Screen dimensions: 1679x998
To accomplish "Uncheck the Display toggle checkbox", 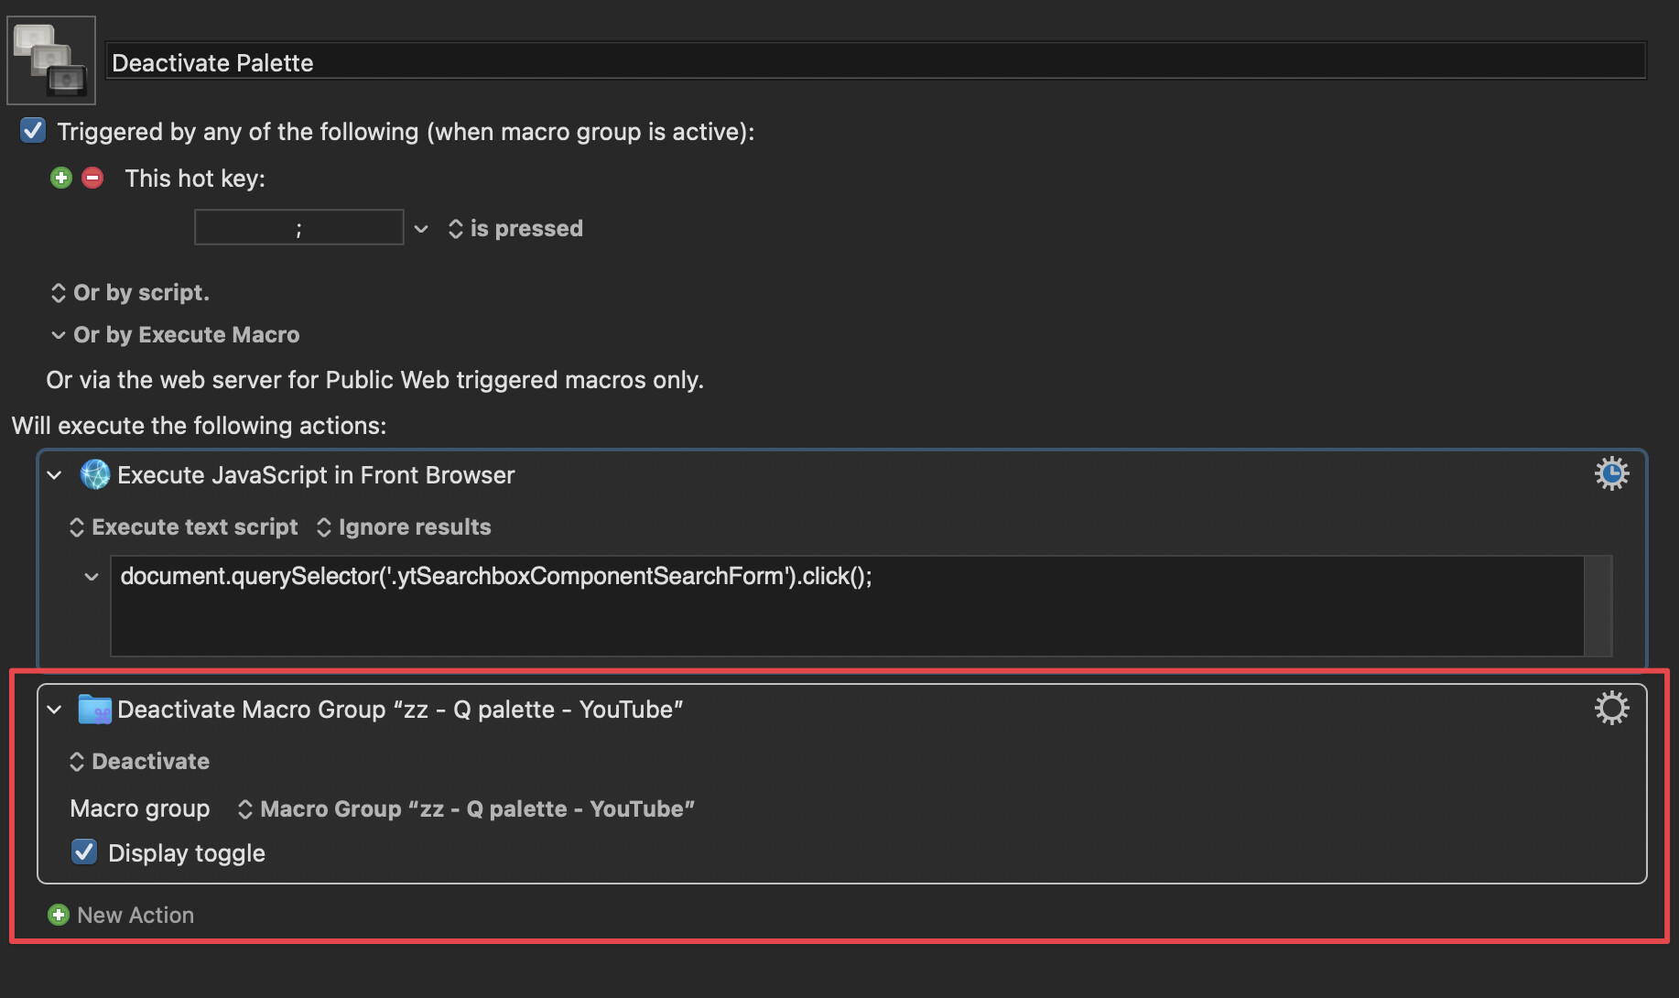I will point(84,852).
